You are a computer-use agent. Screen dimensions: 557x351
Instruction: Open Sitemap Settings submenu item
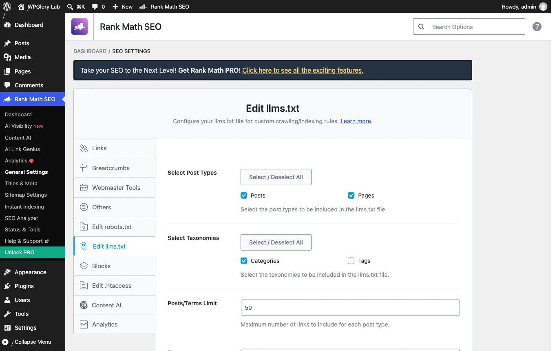(x=26, y=195)
